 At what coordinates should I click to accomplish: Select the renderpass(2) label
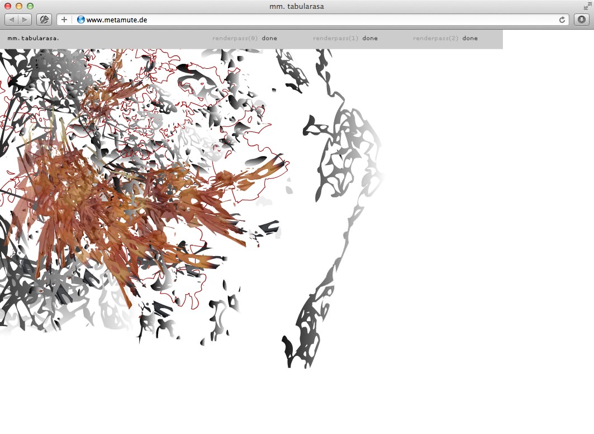pyautogui.click(x=436, y=39)
